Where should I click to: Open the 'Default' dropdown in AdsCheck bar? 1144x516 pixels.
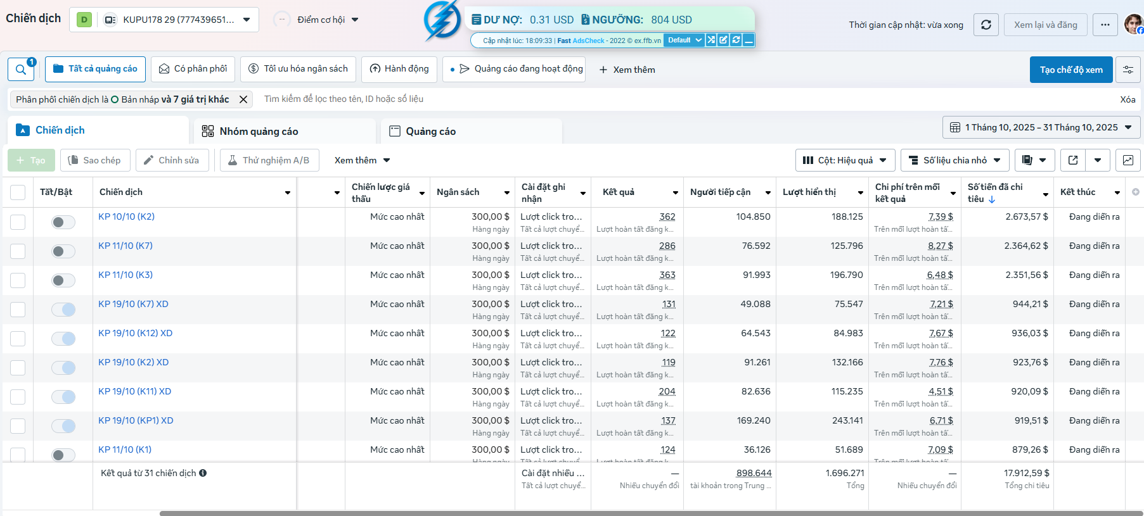[x=684, y=40]
